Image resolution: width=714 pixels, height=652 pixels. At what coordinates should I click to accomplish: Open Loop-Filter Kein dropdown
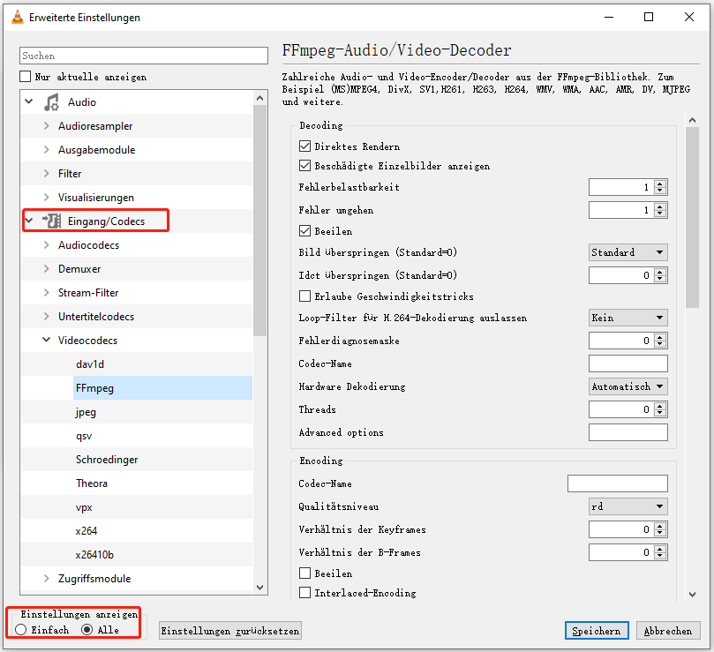[628, 318]
